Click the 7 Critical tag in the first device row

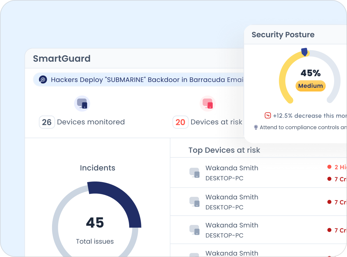click(x=337, y=179)
